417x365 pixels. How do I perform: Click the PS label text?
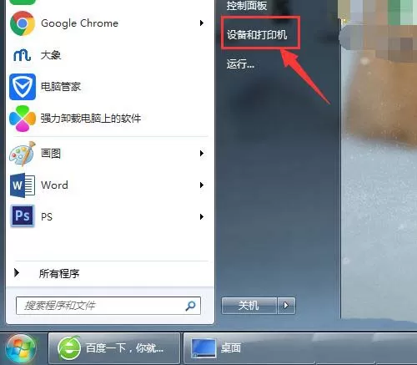[47, 217]
